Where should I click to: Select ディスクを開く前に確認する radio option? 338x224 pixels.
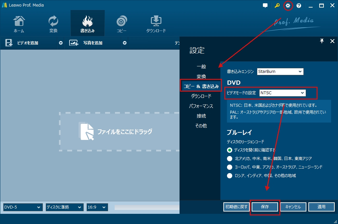coord(230,150)
